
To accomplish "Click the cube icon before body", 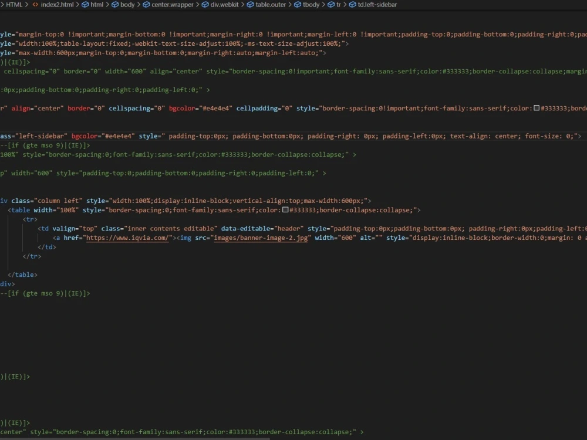I will click(x=115, y=5).
